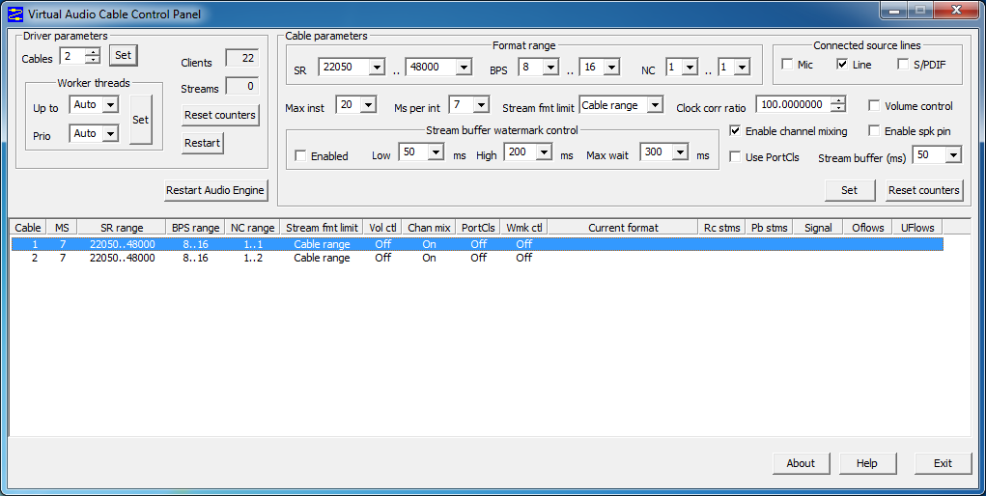Screen dimensions: 986x496
Task: Select cable 1 row in list
Action: pos(477,244)
